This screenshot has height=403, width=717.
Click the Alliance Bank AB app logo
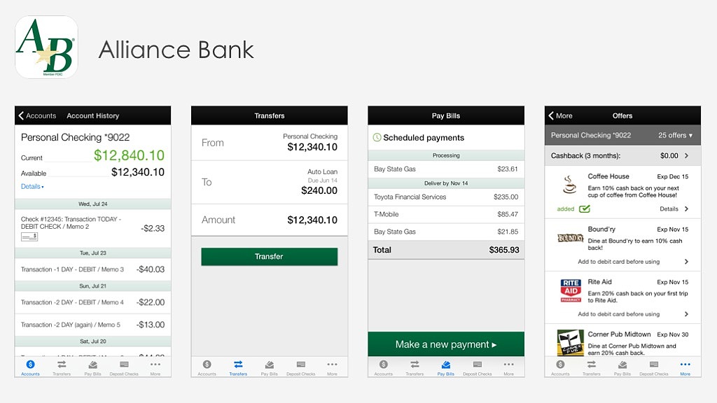pos(46,47)
